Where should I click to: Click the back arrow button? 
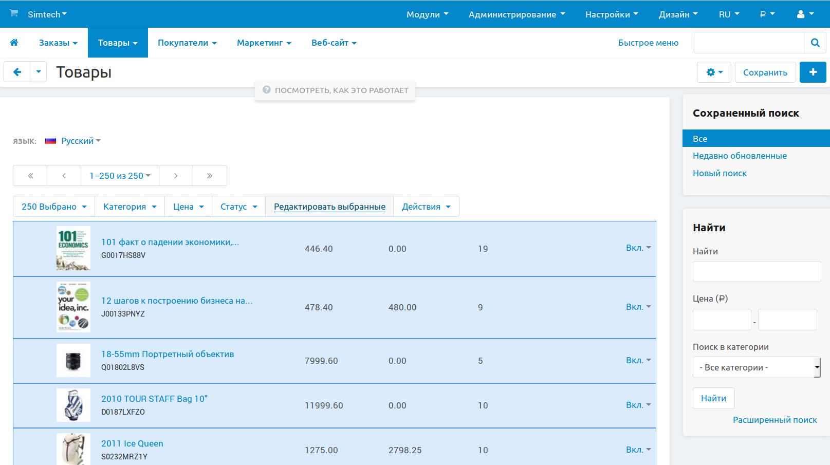point(17,72)
